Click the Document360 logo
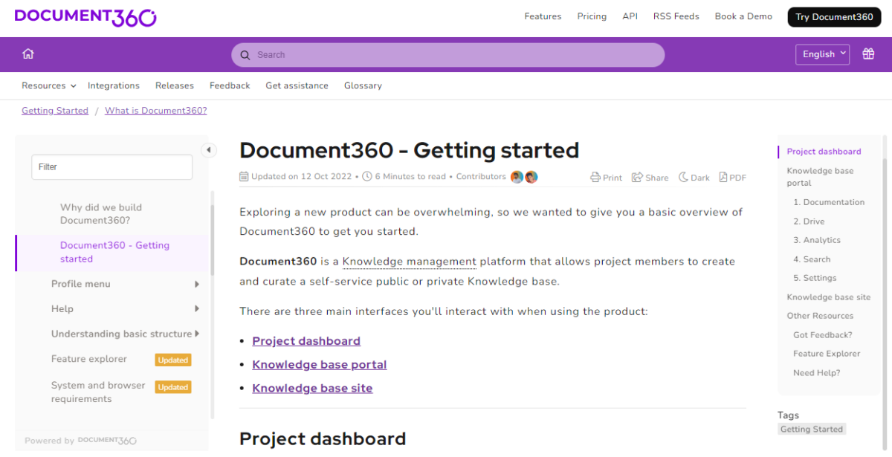This screenshot has width=892, height=457. tap(85, 16)
